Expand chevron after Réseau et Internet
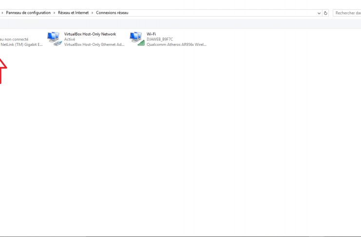The width and height of the screenshot is (361, 237). (93, 13)
